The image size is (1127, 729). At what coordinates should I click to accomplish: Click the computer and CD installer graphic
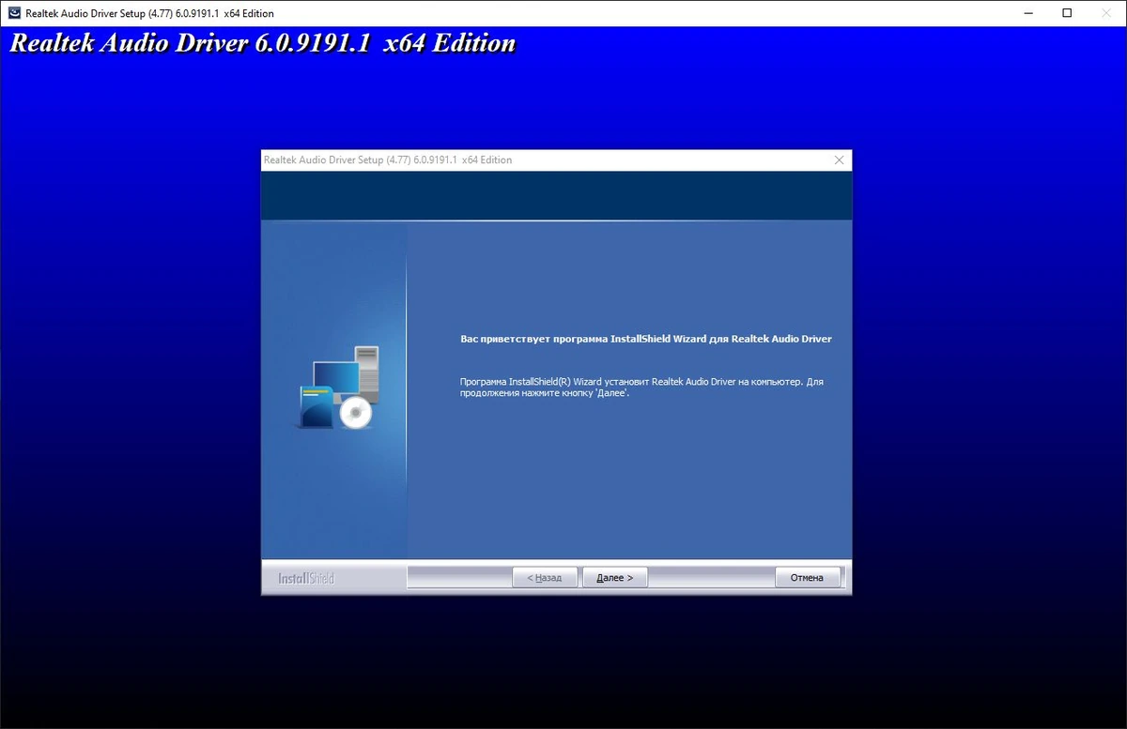pyautogui.click(x=338, y=387)
